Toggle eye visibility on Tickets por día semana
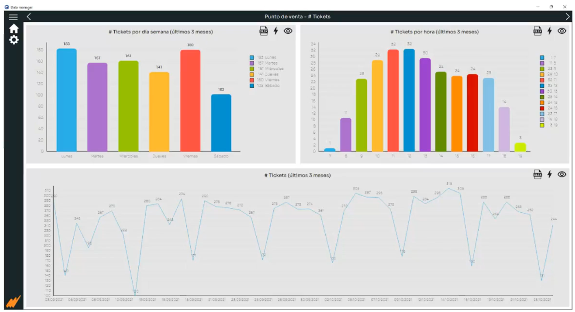This screenshot has height=312, width=575. (288, 31)
